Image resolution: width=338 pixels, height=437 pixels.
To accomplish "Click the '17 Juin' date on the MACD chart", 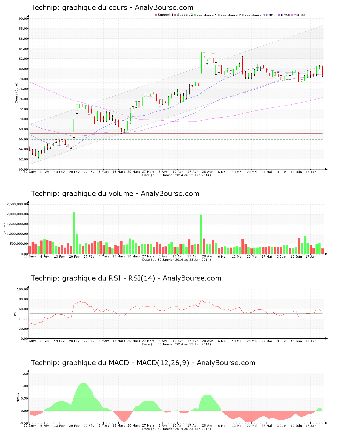I will [311, 426].
